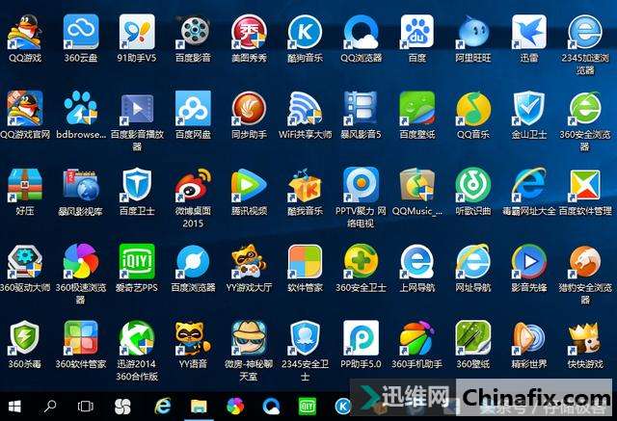This screenshot has height=421, width=617.
Task: Open 猎豹安全浏览器 shortcut
Action: (x=585, y=261)
